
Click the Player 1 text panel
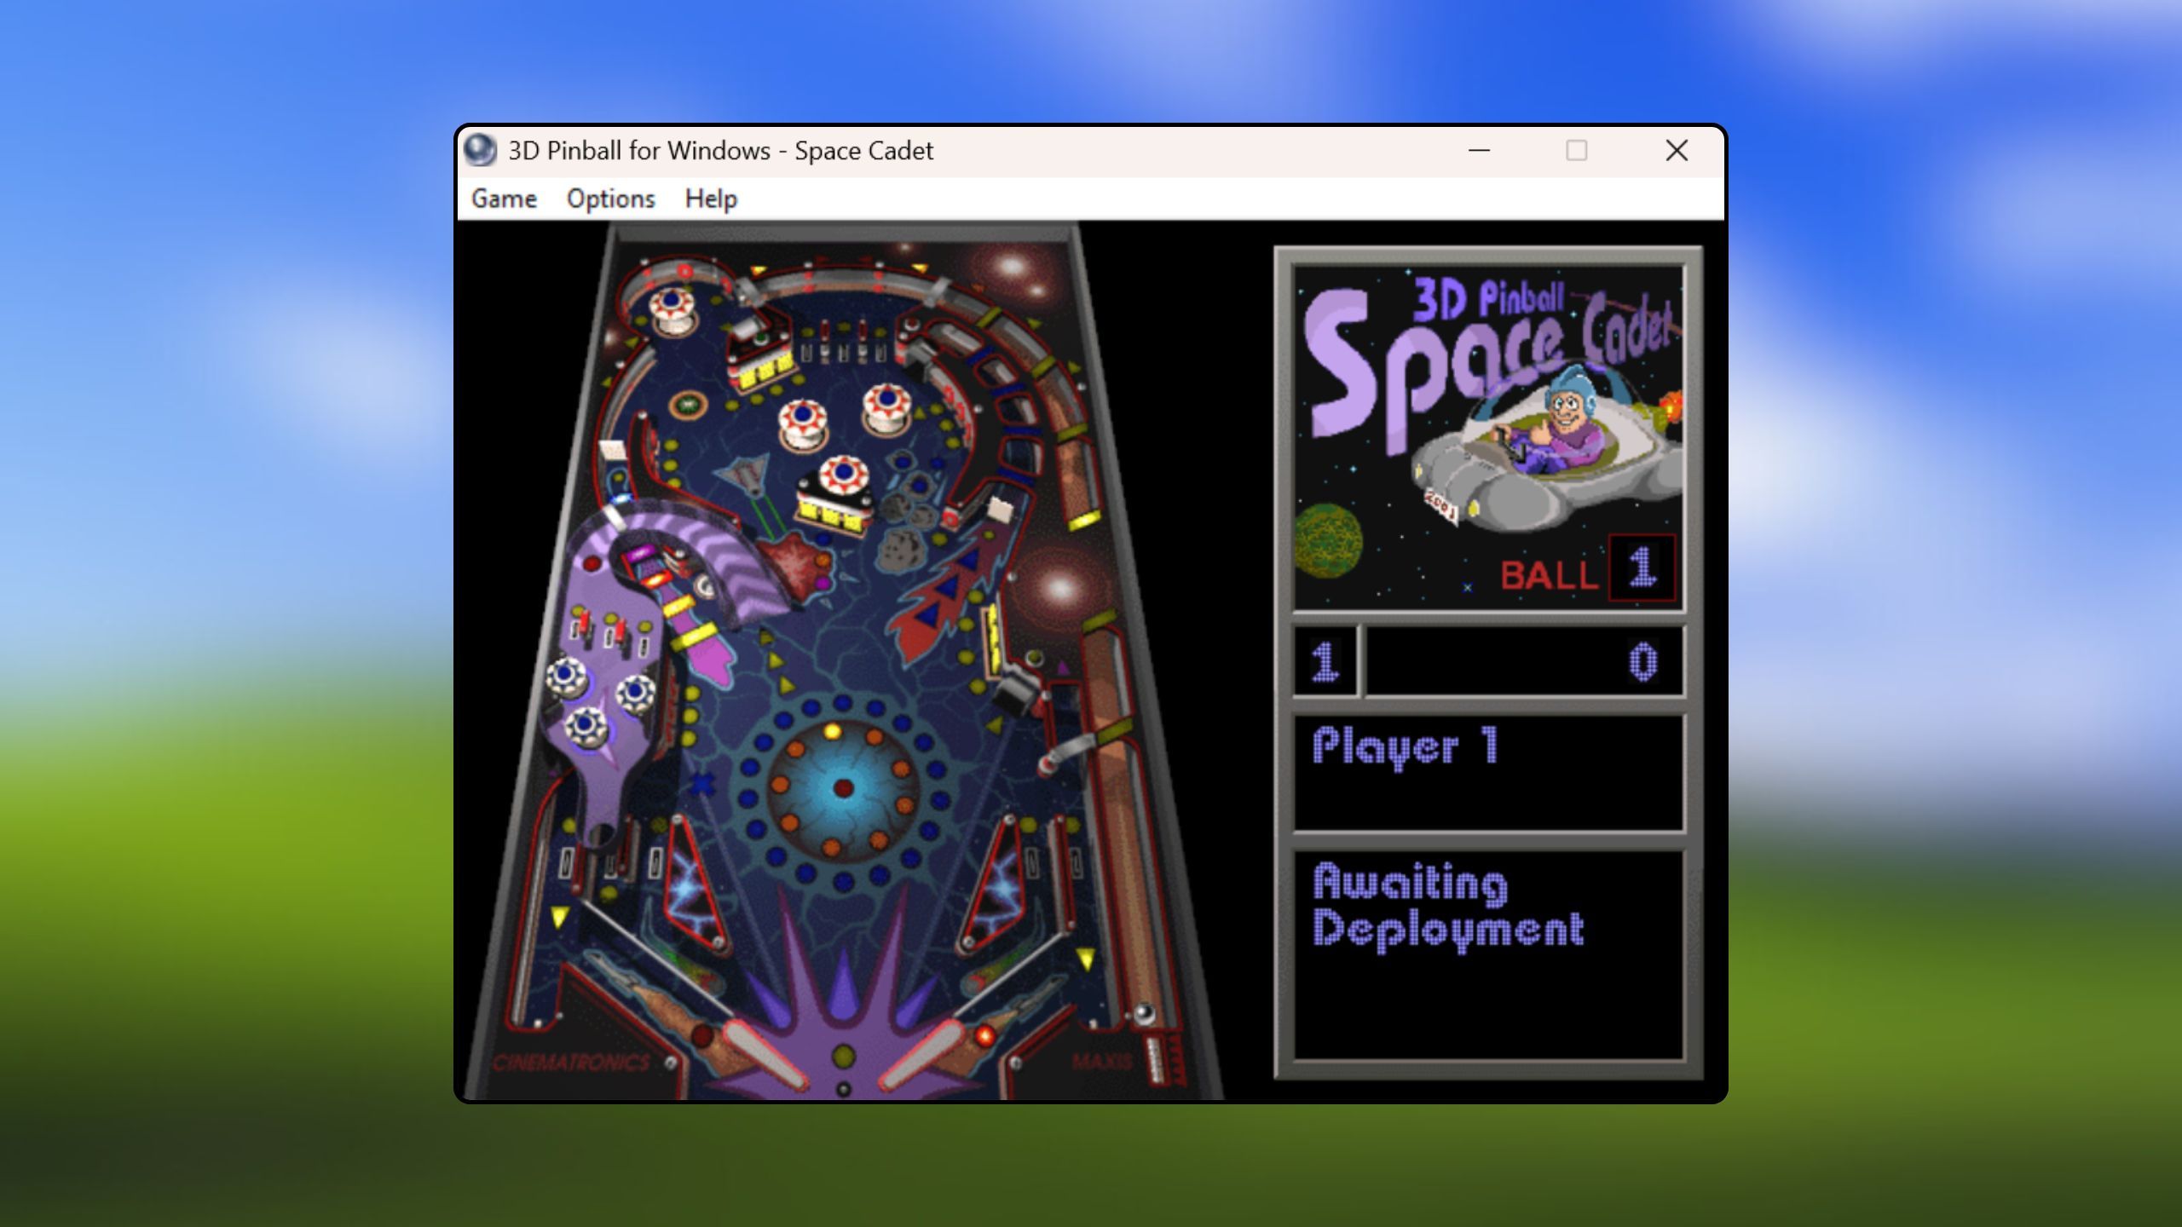[x=1488, y=772]
